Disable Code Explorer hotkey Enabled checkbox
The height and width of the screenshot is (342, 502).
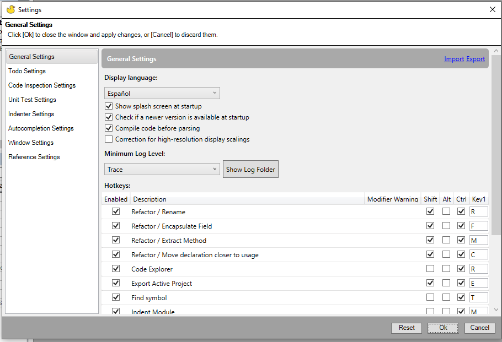coord(116,269)
